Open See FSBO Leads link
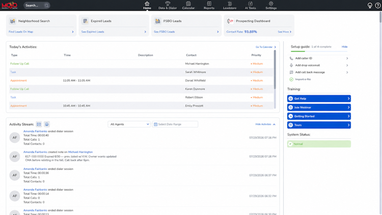The height and width of the screenshot is (215, 382). pos(164,32)
